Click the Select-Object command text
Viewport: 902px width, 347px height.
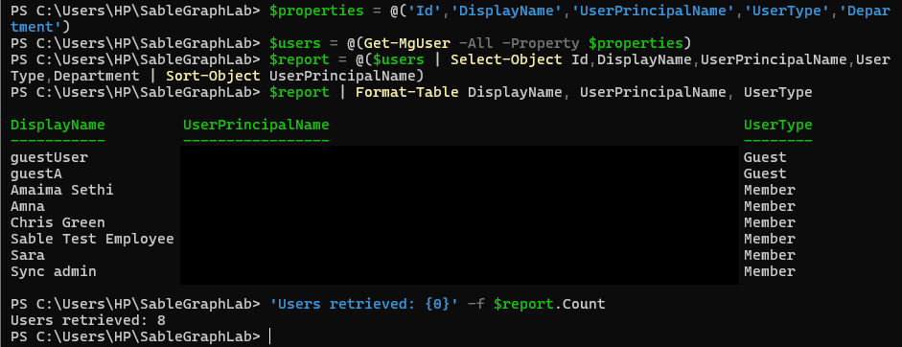coord(506,59)
